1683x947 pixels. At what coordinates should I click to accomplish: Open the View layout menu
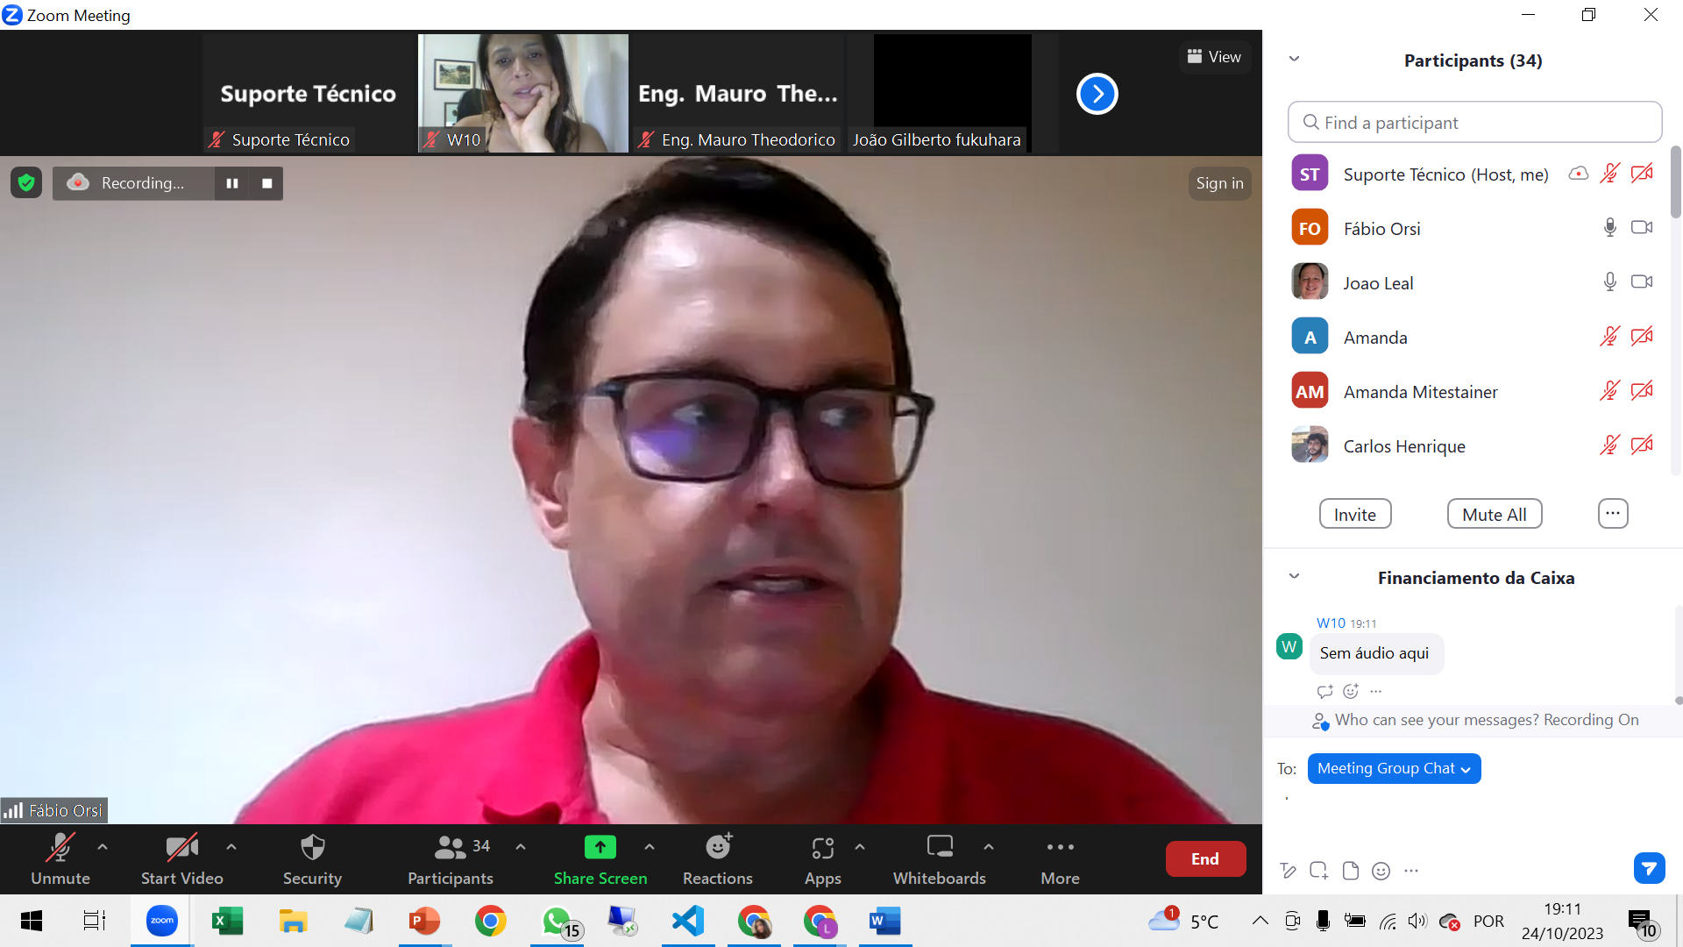(x=1214, y=57)
